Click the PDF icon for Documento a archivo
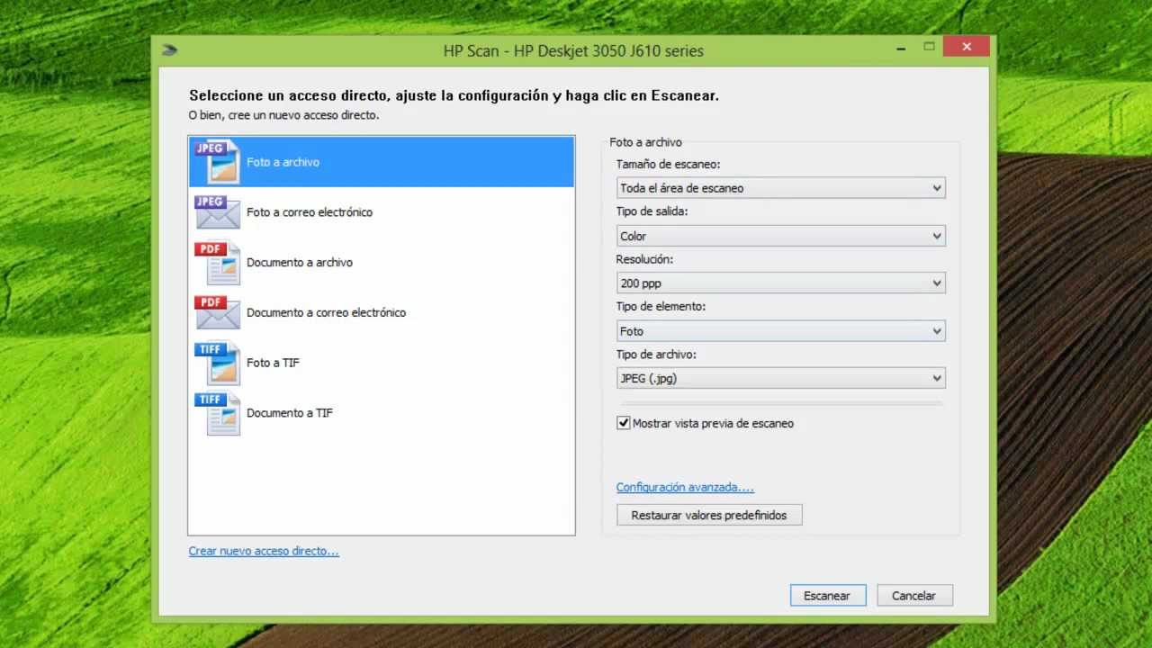Image resolution: width=1152 pixels, height=648 pixels. coord(217,263)
